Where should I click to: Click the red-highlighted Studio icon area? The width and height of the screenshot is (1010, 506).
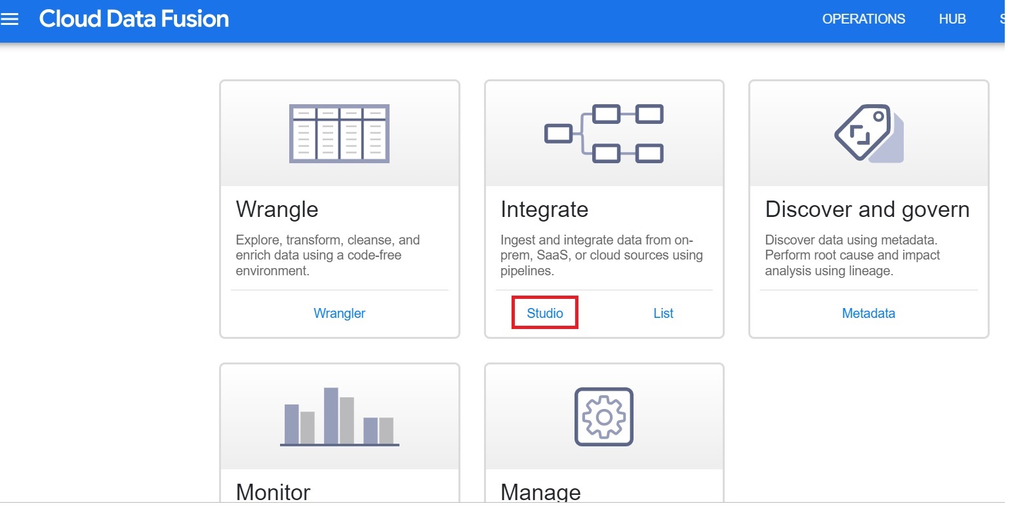click(x=544, y=313)
